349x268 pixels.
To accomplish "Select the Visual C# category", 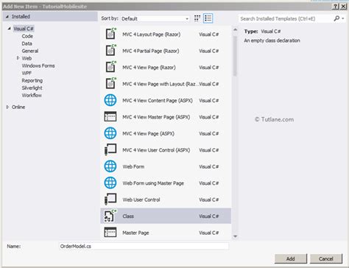I will [x=24, y=29].
